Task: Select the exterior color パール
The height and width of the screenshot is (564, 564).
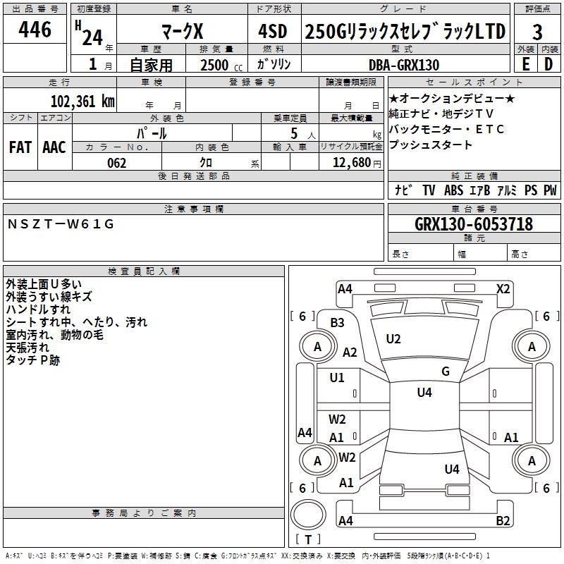Action: [152, 133]
